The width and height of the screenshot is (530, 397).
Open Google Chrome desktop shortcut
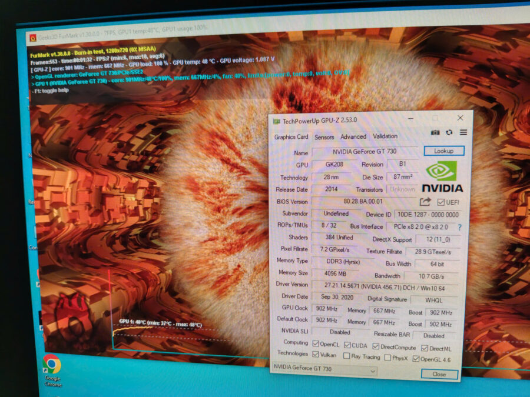pyautogui.click(x=52, y=370)
